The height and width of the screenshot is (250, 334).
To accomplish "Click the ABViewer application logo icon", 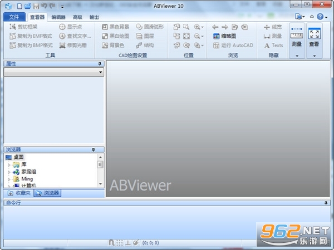I will [9, 6].
